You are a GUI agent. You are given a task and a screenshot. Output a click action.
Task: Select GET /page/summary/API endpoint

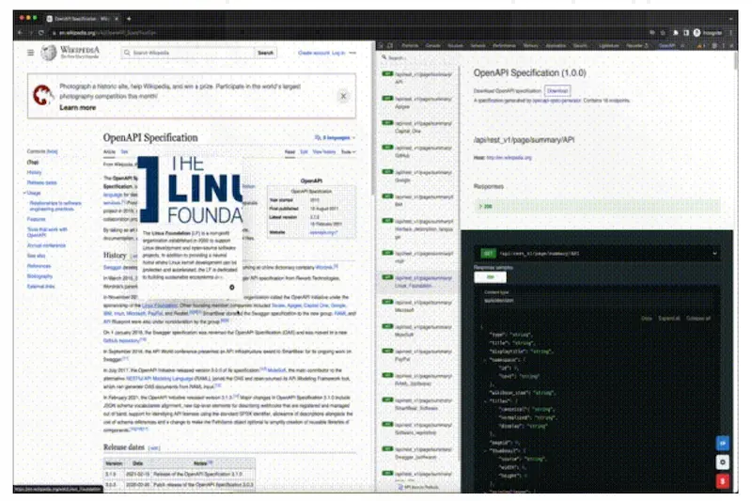pos(417,78)
